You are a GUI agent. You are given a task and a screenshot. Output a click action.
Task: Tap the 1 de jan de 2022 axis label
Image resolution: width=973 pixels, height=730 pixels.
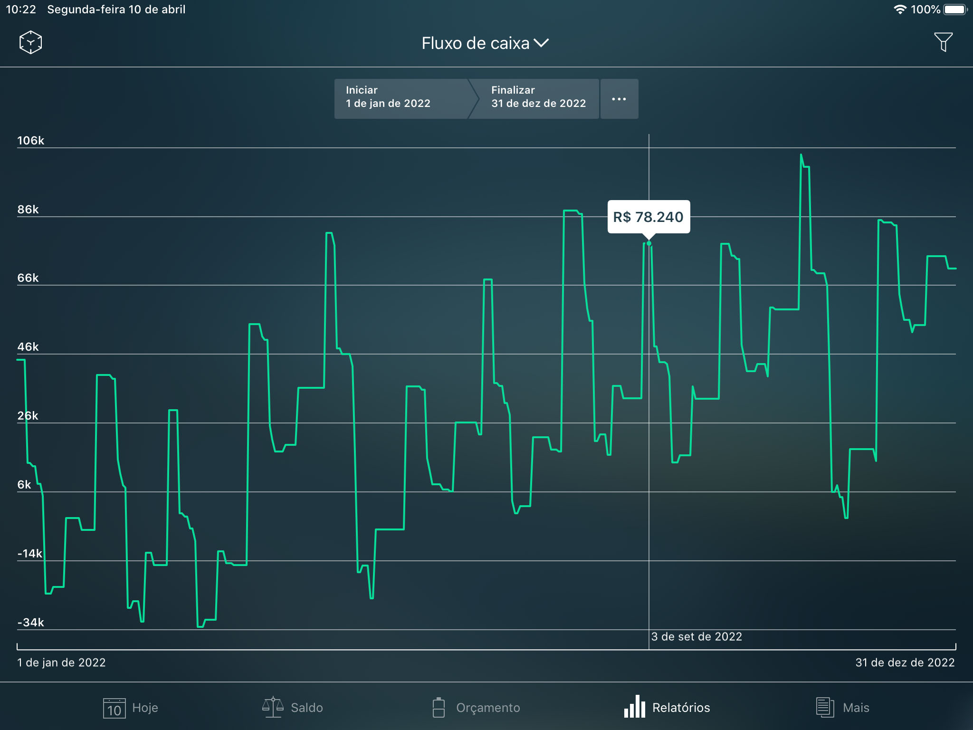[x=61, y=663]
